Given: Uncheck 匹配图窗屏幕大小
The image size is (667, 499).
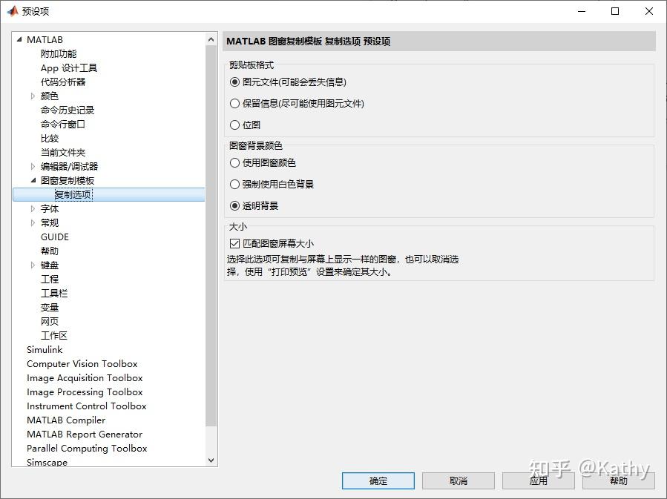Looking at the screenshot, I should 234,243.
